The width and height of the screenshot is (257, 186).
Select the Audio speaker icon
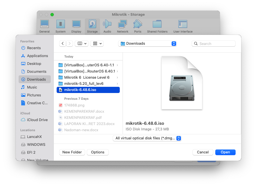107,24
